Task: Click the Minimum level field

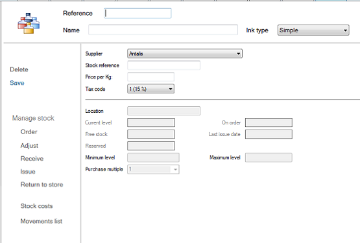Action: click(x=153, y=157)
